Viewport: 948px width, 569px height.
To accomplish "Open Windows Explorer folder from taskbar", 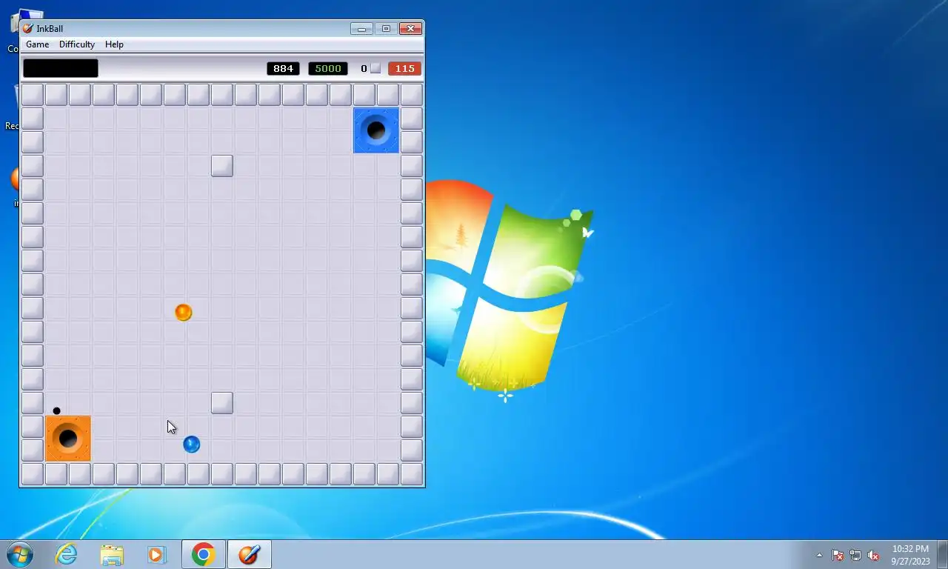I will (x=112, y=554).
